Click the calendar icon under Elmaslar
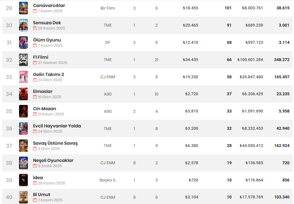 (x=35, y=97)
